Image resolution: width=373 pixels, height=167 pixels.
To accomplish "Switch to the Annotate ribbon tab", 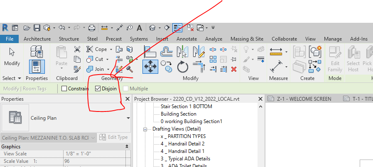I will point(187,39).
